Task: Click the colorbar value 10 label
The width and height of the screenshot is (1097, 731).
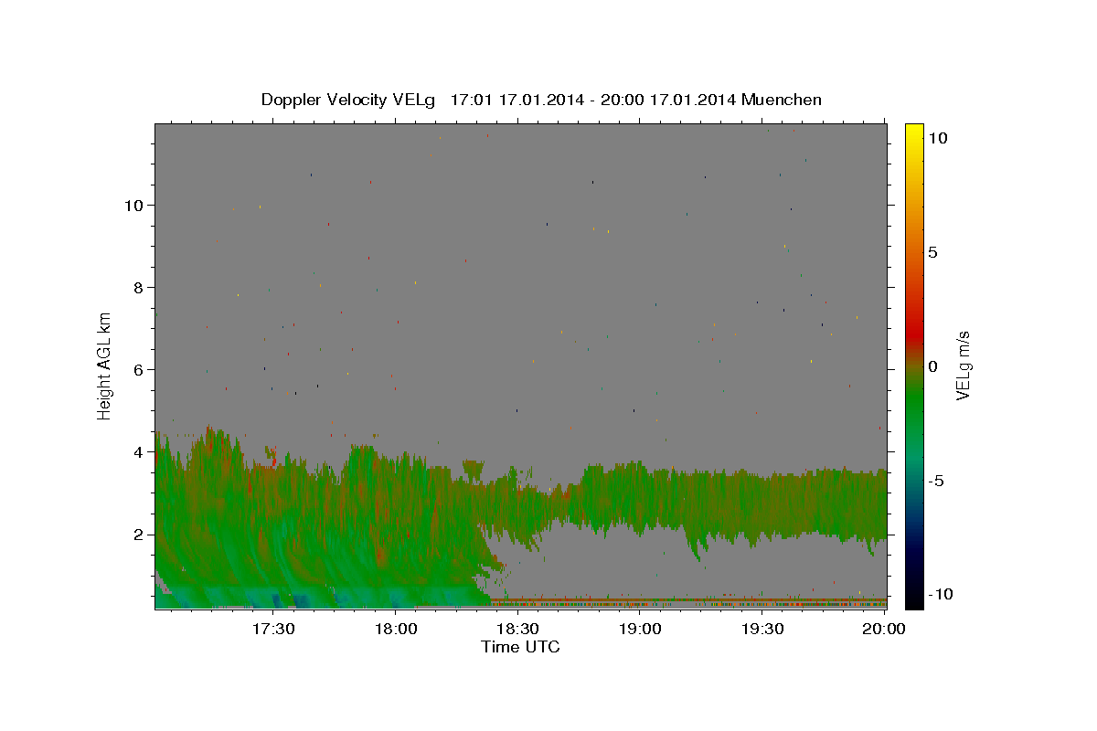Action: tap(937, 138)
